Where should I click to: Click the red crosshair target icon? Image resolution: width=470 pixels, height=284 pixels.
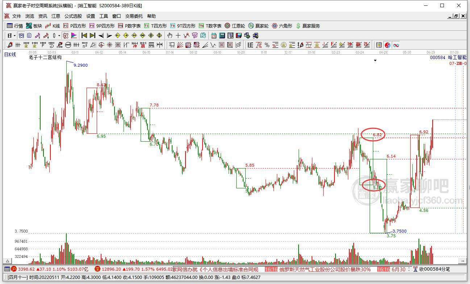[101, 45]
